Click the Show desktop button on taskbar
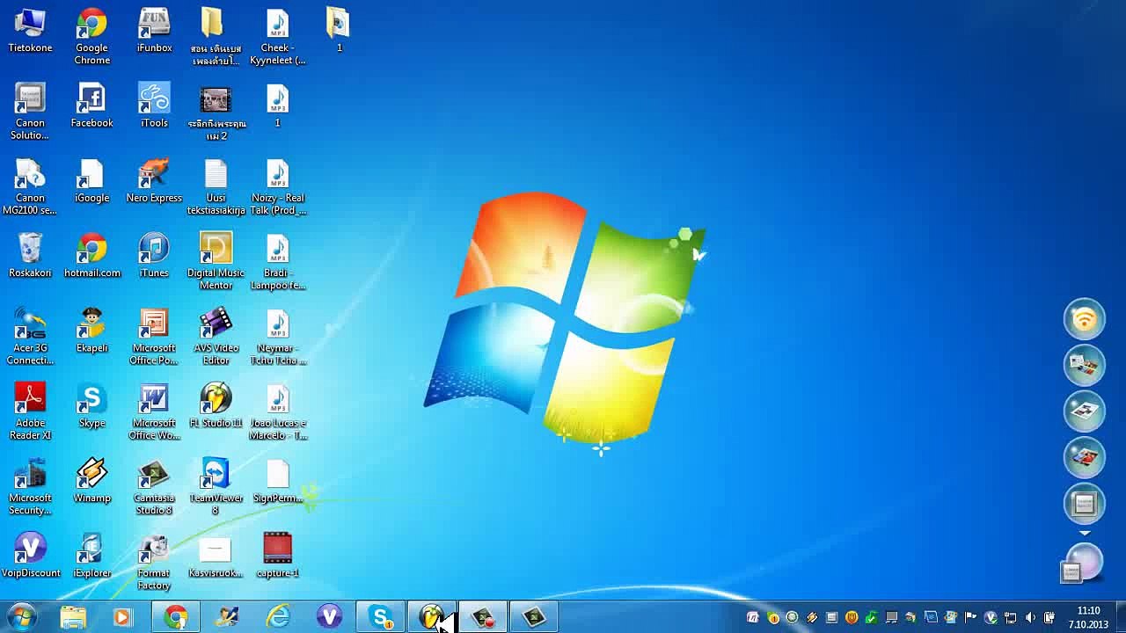The width and height of the screenshot is (1126, 633). click(x=1120, y=617)
